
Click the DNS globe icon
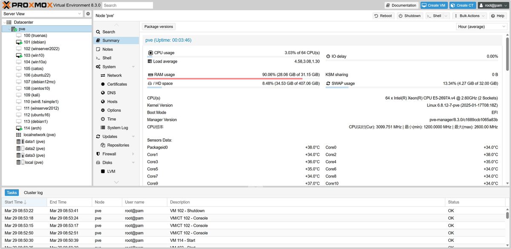(x=103, y=93)
